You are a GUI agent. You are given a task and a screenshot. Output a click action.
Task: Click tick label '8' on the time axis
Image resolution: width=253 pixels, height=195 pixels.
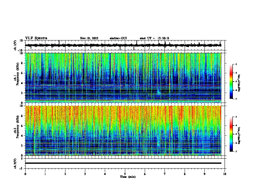[x=185, y=174]
